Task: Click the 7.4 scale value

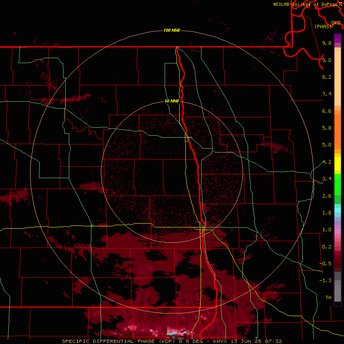Action: click(327, 94)
